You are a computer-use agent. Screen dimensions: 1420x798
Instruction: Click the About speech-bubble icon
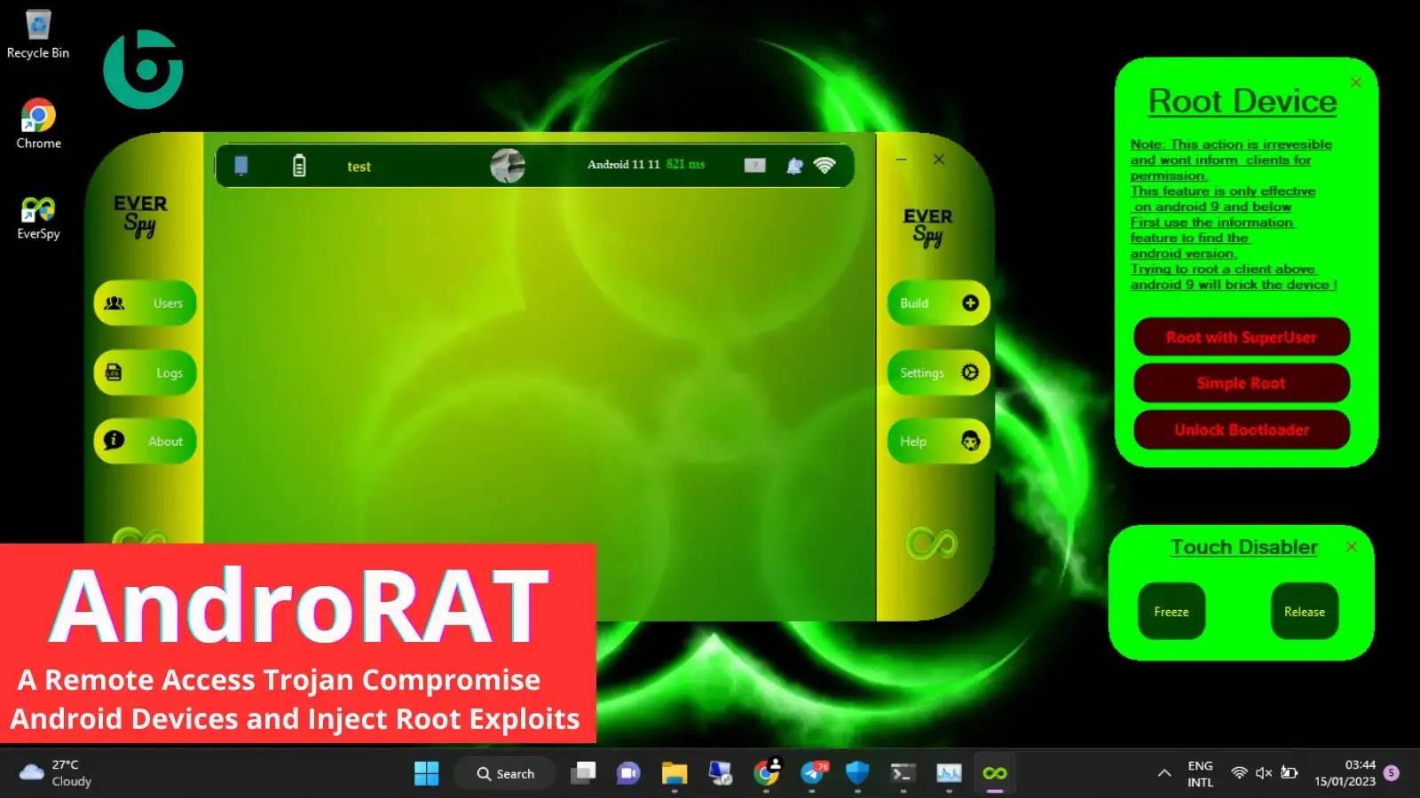click(x=115, y=441)
